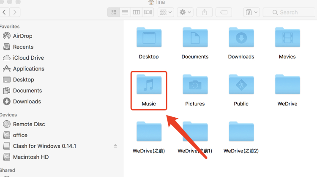Select Macintosh HD under Devices

tap(31, 157)
